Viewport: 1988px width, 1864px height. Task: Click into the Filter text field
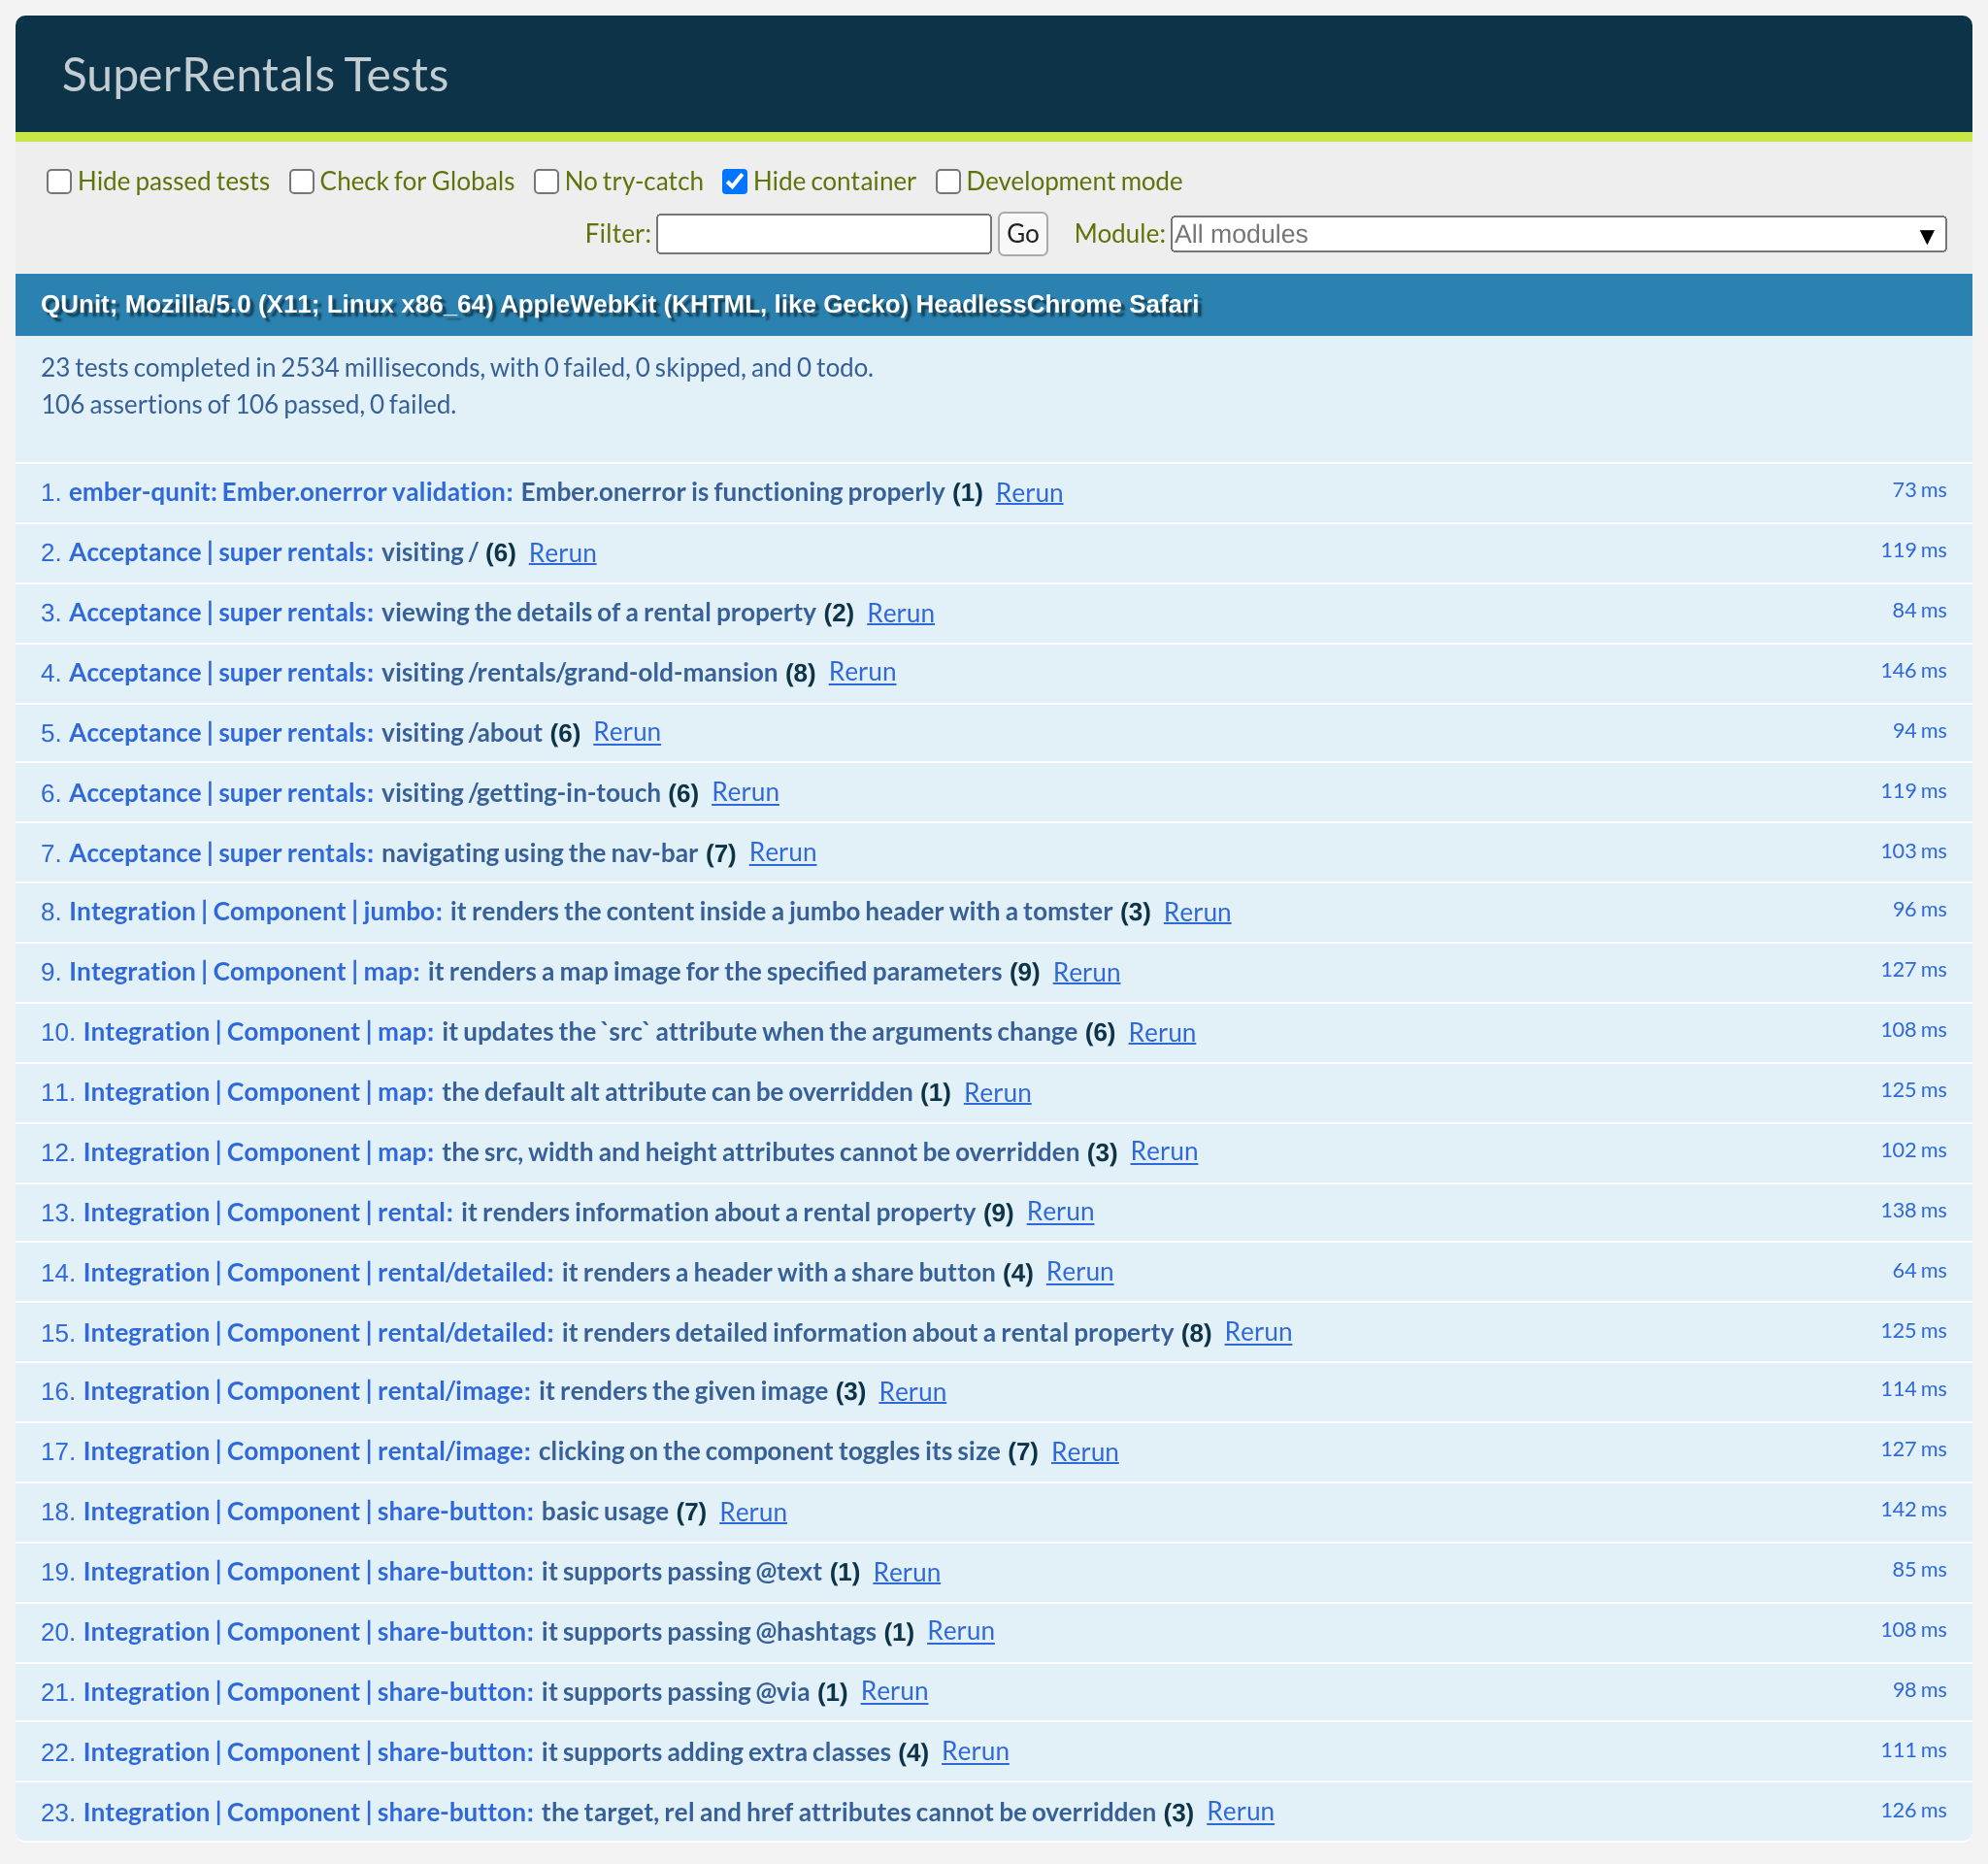coord(823,234)
